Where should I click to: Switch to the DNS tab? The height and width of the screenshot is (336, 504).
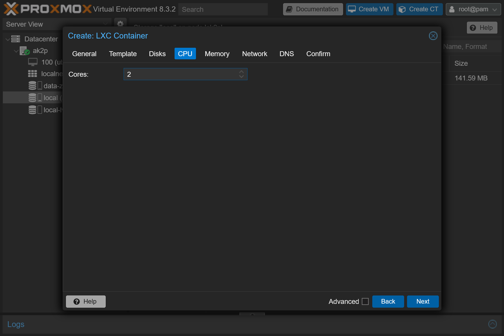pyautogui.click(x=287, y=54)
